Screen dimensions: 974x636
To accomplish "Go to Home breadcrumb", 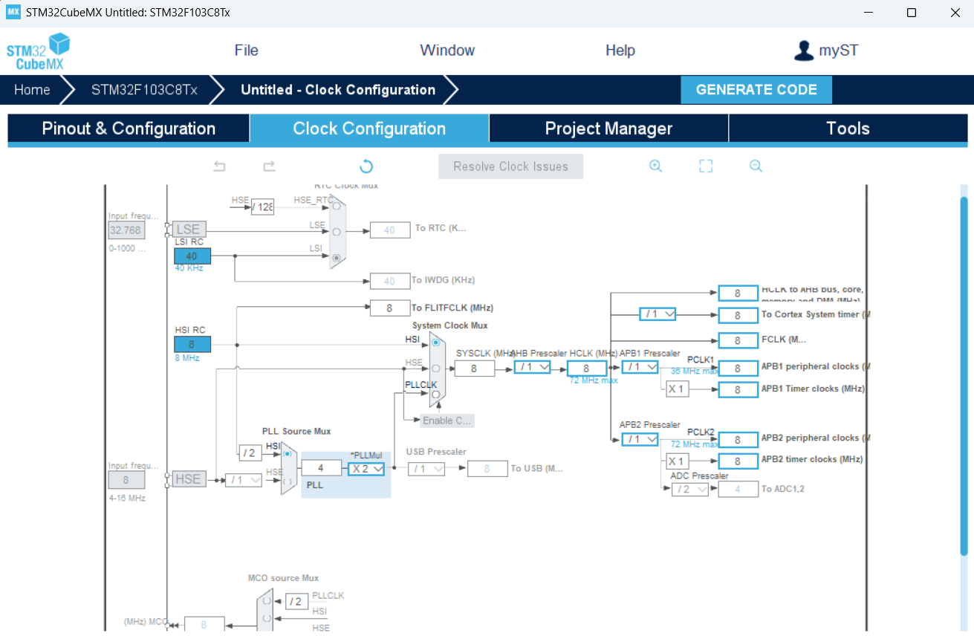I will pyautogui.click(x=32, y=90).
